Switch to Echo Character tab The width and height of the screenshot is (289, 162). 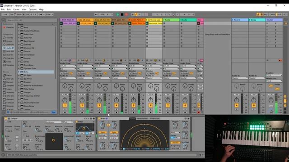[x=154, y=119]
